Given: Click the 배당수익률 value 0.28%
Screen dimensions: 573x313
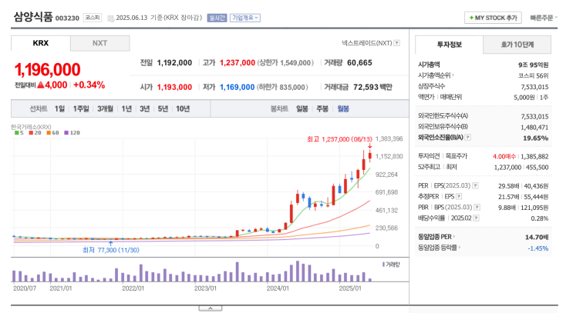Looking at the screenshot, I should [540, 218].
